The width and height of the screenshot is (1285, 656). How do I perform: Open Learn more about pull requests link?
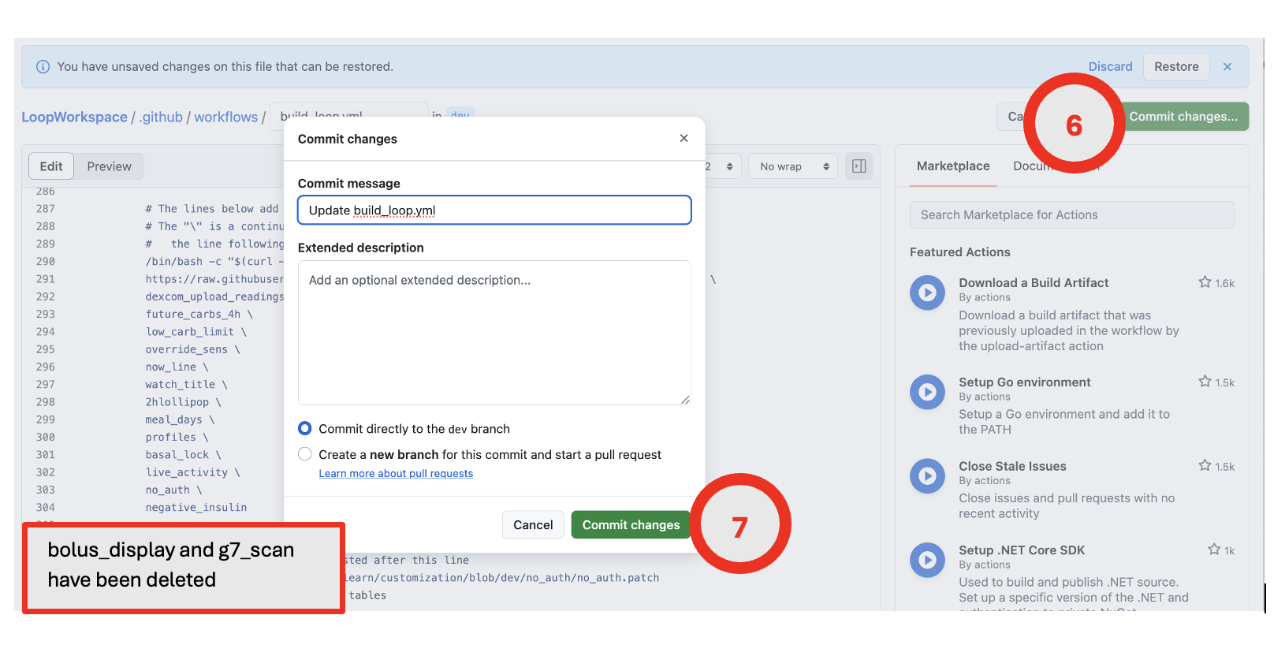(396, 473)
